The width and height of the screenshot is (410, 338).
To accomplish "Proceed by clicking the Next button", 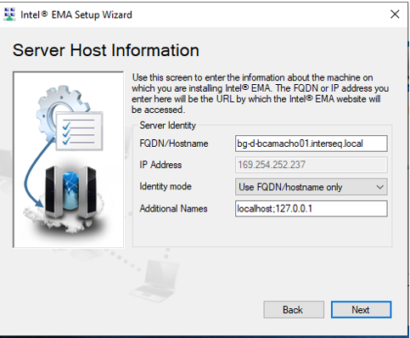I will tap(361, 310).
